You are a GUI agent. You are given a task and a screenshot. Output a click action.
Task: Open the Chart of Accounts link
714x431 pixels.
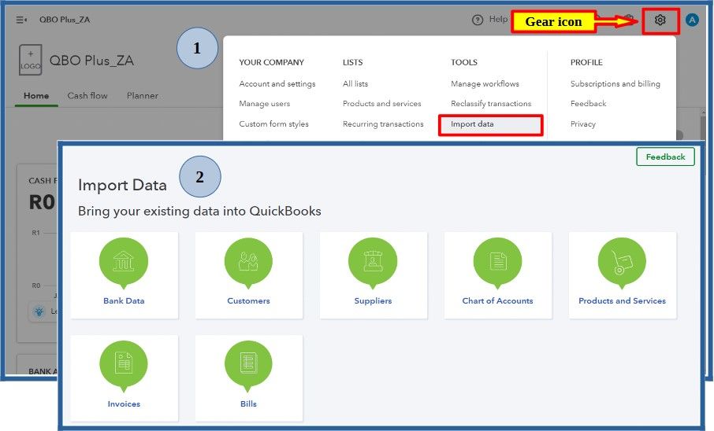(497, 301)
